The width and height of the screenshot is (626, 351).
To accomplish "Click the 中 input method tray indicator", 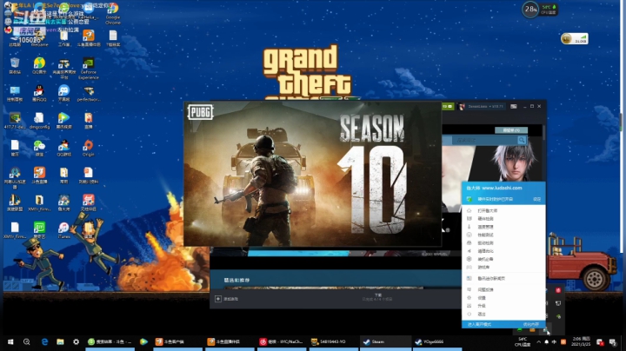I will [x=554, y=341].
